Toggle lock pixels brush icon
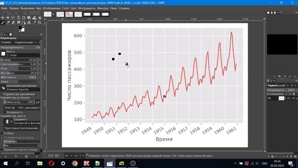This screenshot has height=168, width=298. [x=286, y=94]
